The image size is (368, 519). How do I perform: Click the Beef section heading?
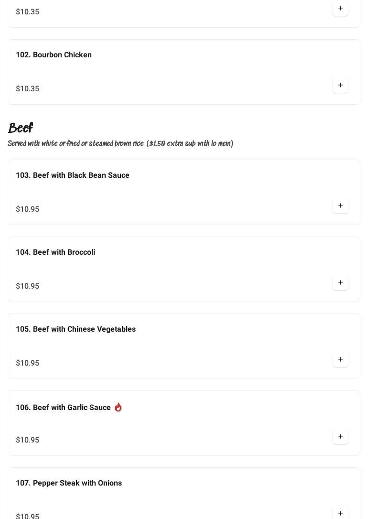pos(21,128)
